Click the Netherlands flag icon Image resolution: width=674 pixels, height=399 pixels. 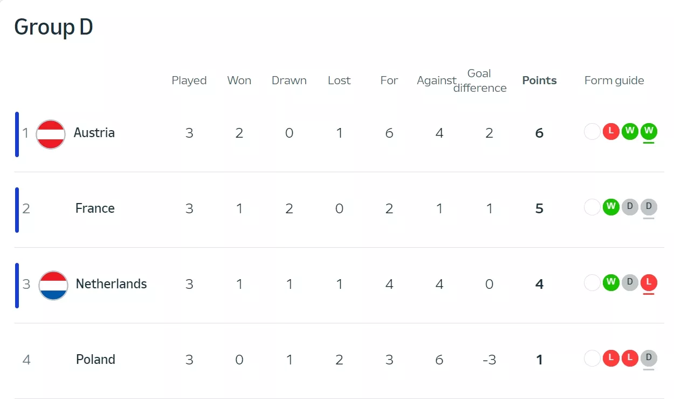click(53, 285)
